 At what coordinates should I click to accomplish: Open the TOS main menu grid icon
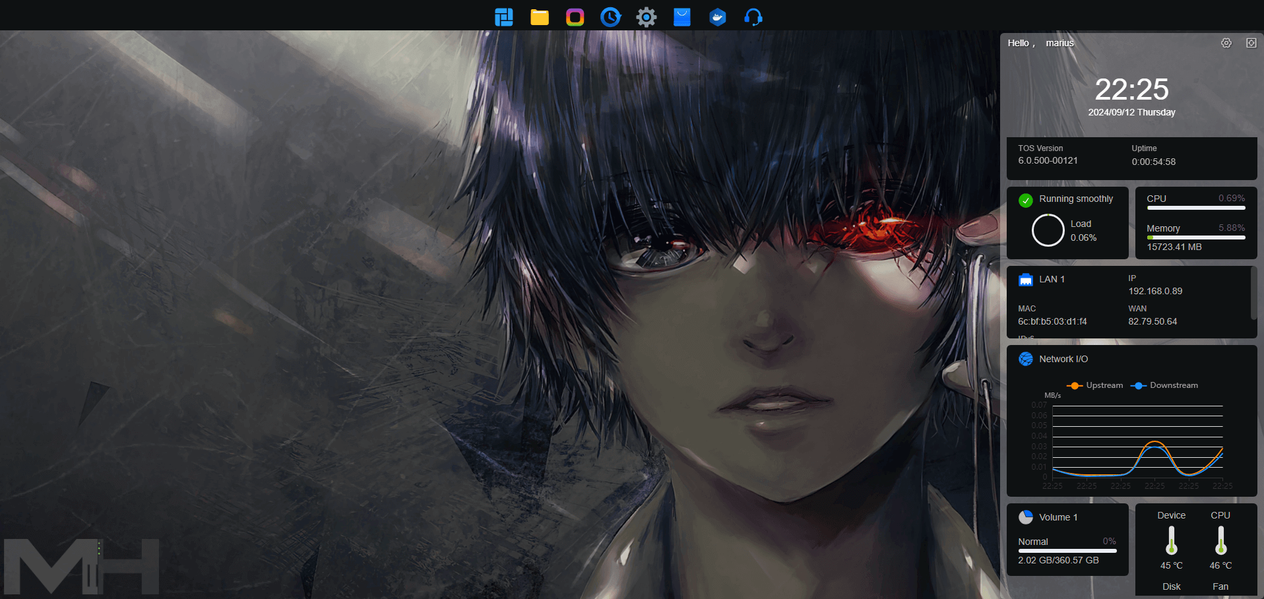504,17
